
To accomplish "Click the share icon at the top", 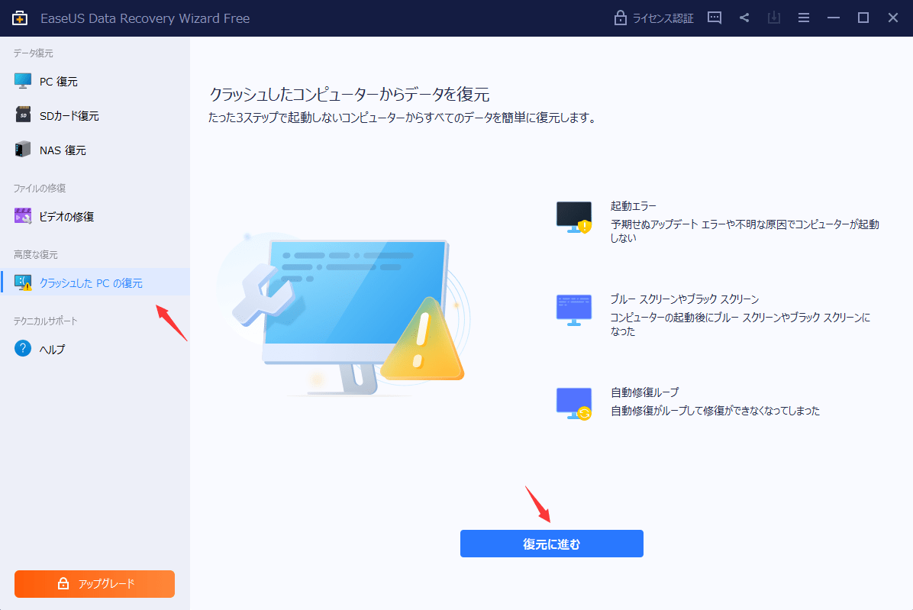I will (x=744, y=18).
